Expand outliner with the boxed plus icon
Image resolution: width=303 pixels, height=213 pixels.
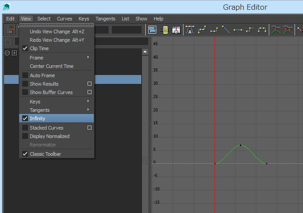click(x=15, y=53)
